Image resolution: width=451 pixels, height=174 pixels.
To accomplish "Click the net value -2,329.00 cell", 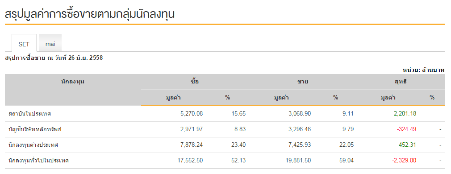I will click(404, 160).
